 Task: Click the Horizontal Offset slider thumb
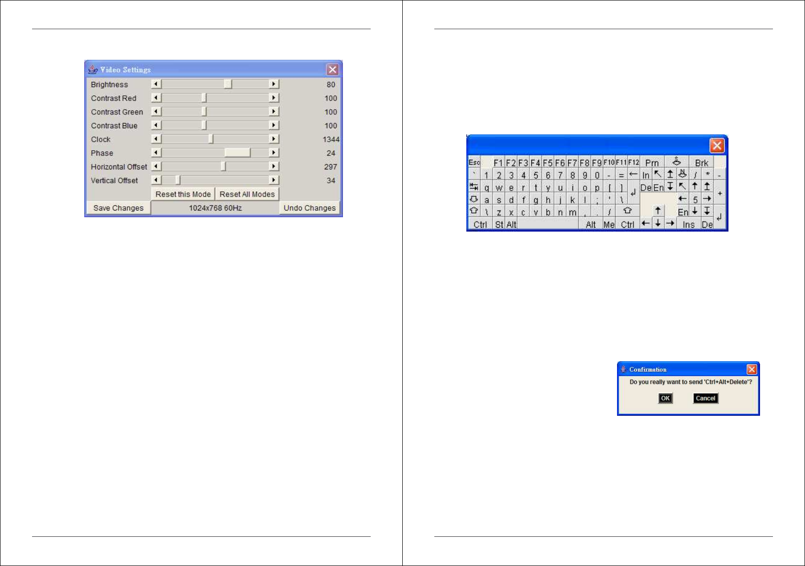[223, 166]
